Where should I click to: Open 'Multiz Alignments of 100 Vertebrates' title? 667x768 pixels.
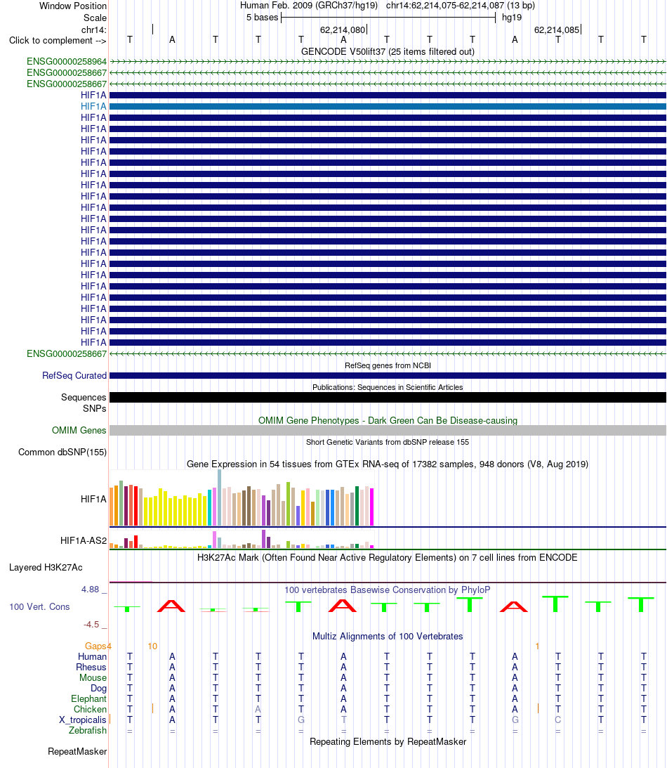click(x=388, y=636)
